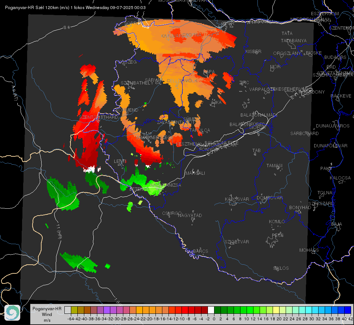Click the KISBER city label
Image resolution: width=354 pixels, height=325 pixels.
tap(253, 51)
